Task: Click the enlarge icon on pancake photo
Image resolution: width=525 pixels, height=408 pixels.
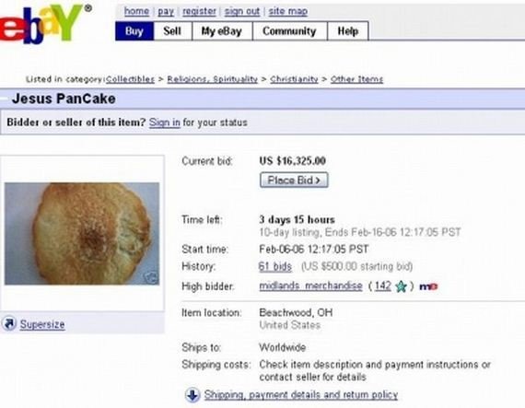Action: 151,277
